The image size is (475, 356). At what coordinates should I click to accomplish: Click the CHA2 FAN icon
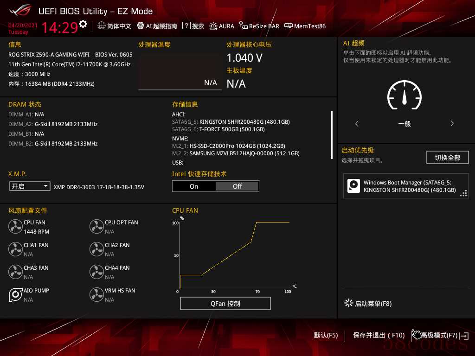pos(96,249)
